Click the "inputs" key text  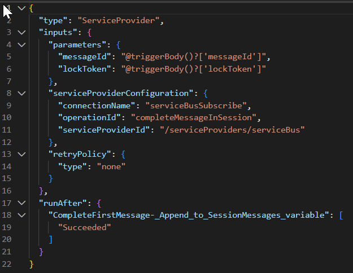[x=58, y=32]
